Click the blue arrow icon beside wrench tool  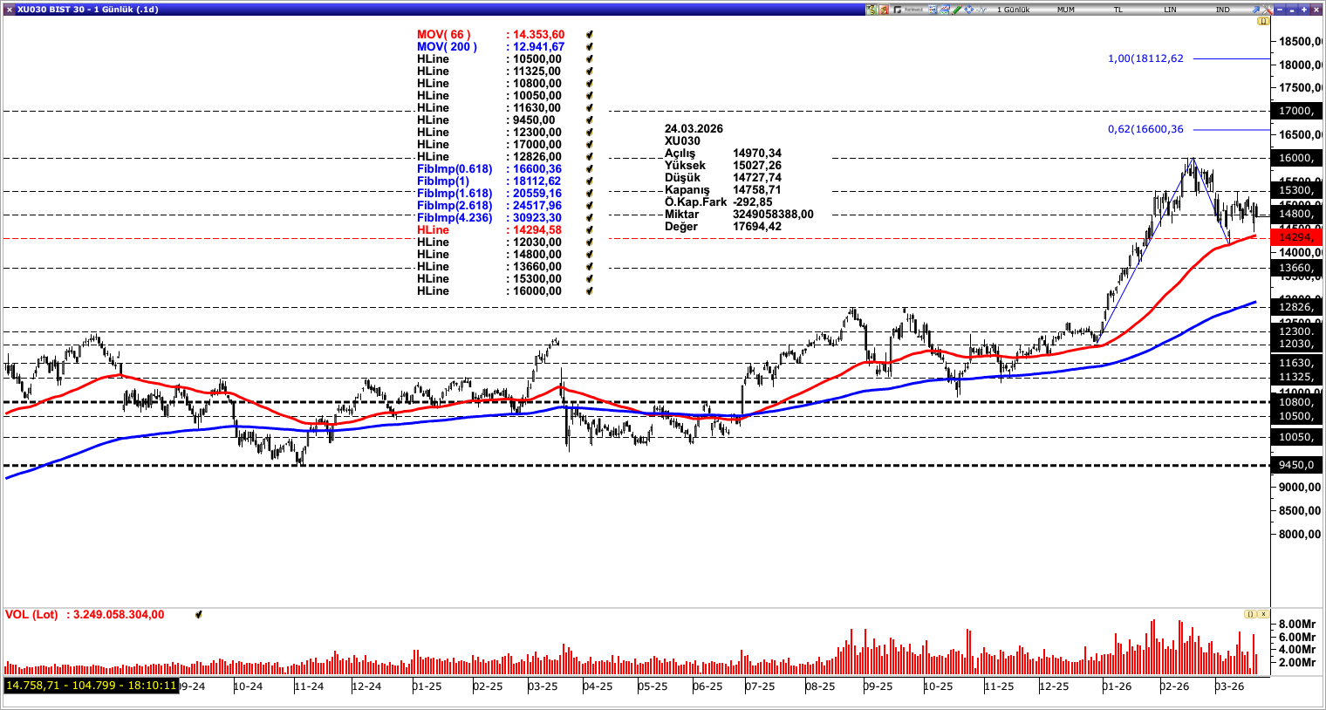1256,10
